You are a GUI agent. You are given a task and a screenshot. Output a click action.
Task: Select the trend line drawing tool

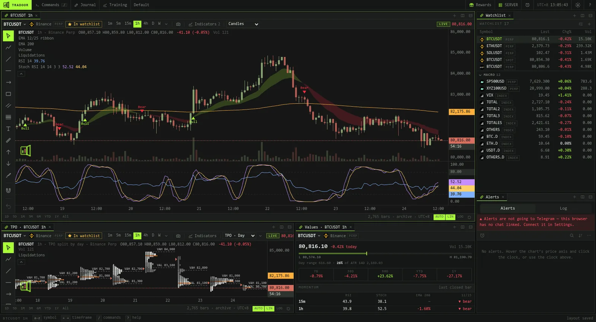[x=8, y=59]
